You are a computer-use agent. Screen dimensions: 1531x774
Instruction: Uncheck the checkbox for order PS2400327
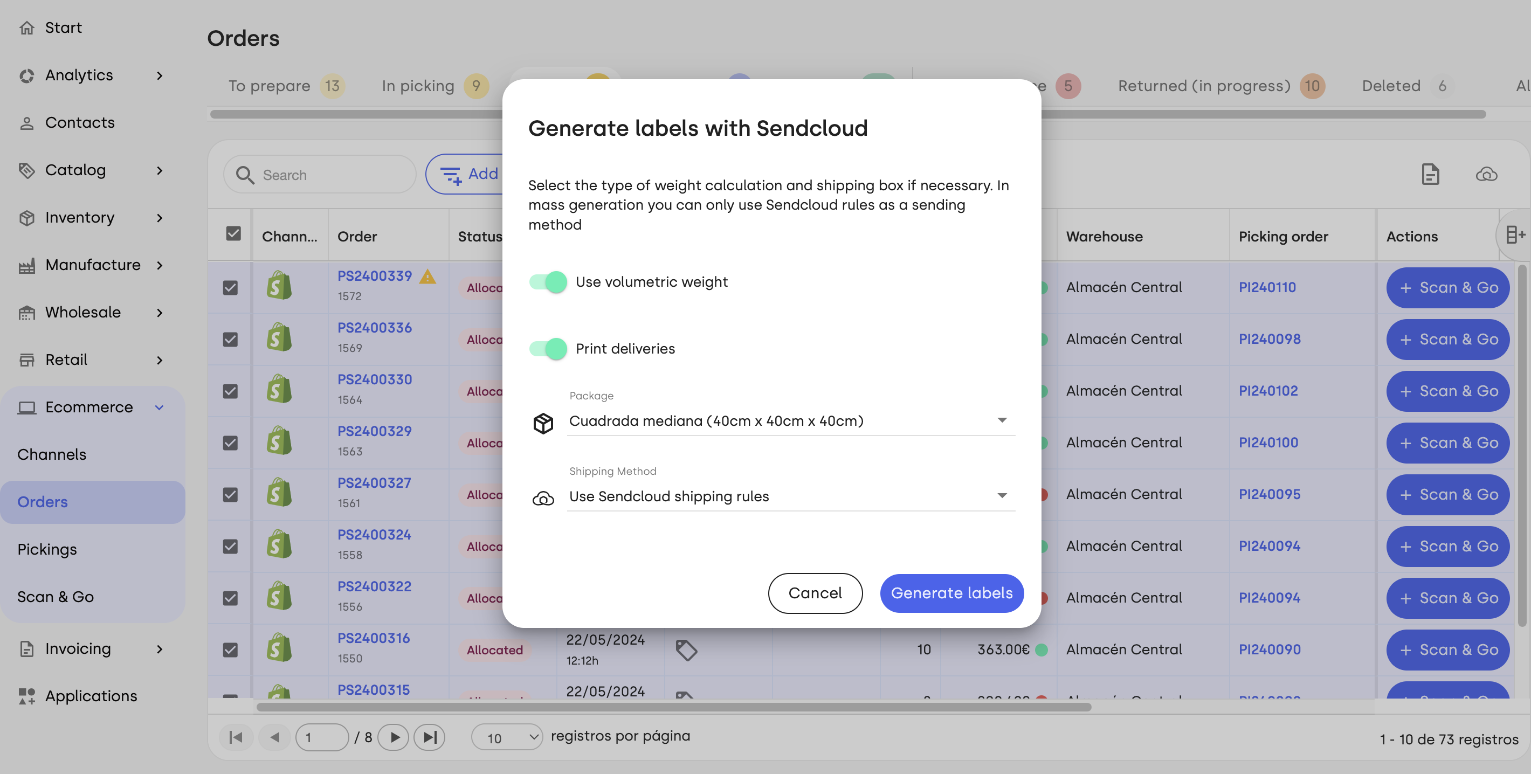click(230, 494)
